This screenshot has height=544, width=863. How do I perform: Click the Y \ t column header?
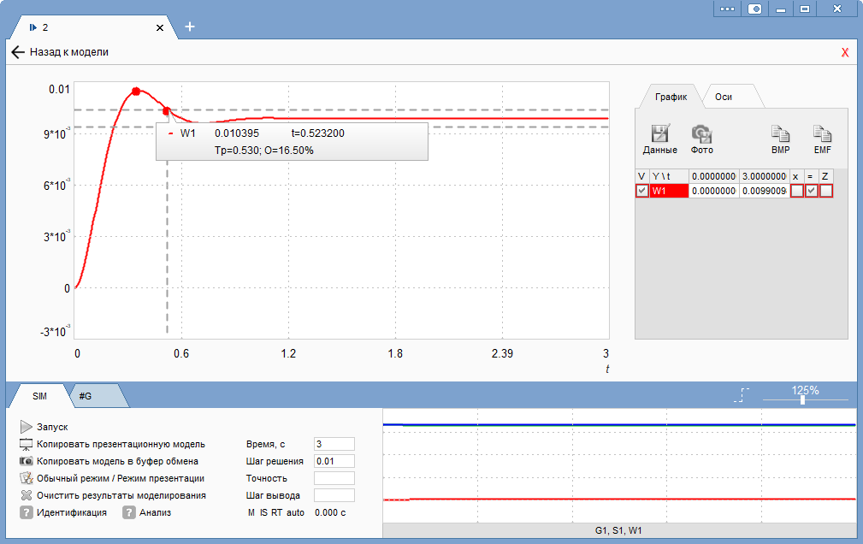[x=669, y=176]
